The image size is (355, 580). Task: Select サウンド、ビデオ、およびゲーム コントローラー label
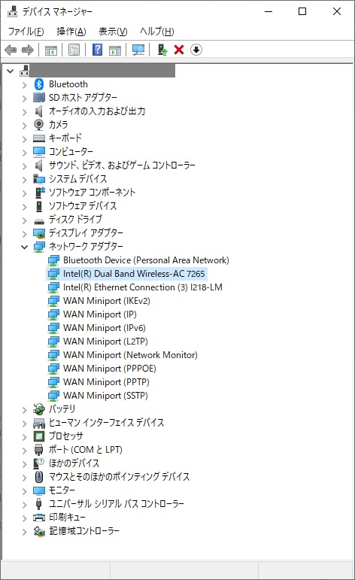[x=122, y=165]
